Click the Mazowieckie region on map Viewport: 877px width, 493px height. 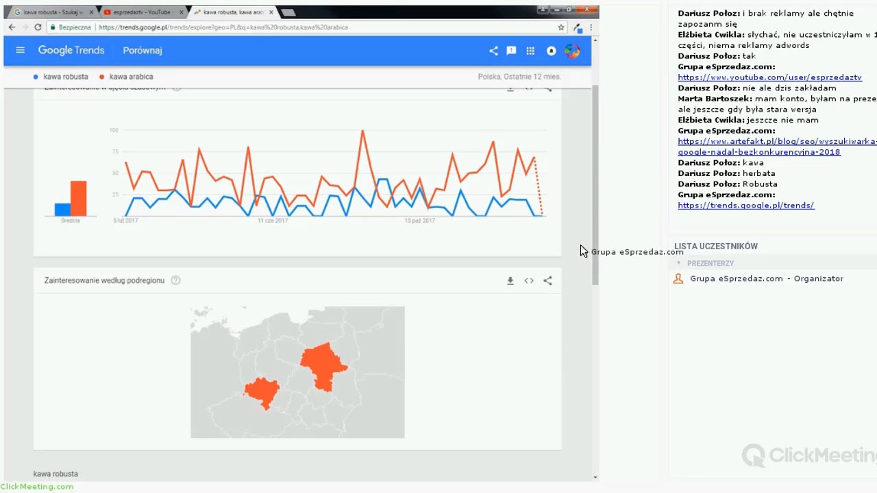pyautogui.click(x=324, y=366)
